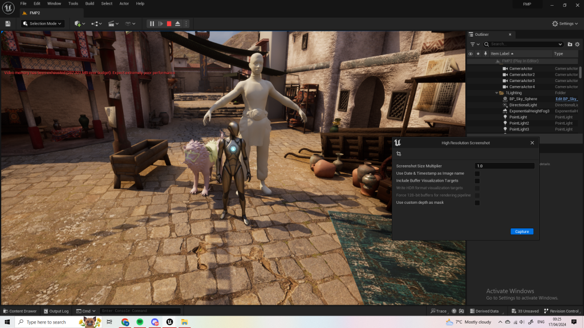
Task: Open the Trace status bar menu
Action: pyautogui.click(x=439, y=311)
